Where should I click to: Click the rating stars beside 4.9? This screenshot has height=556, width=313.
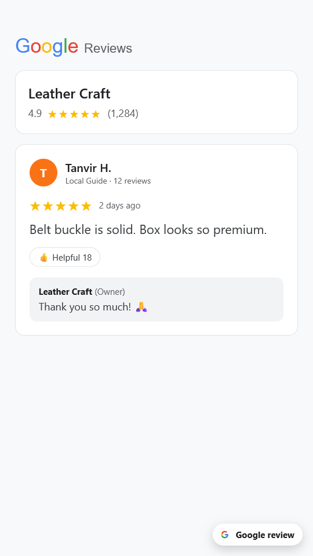click(74, 114)
